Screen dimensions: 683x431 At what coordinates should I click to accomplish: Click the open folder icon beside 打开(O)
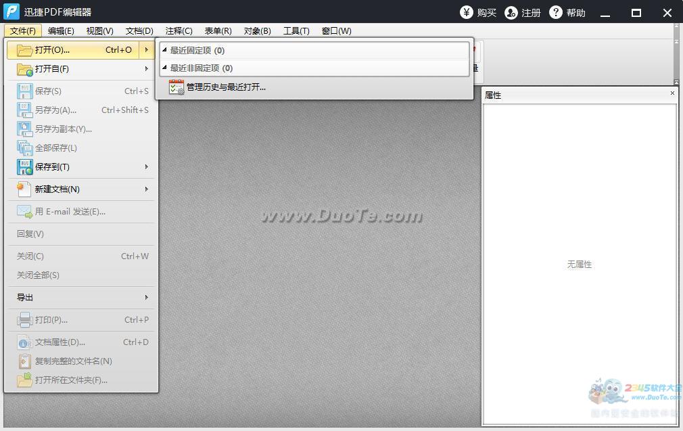pyautogui.click(x=24, y=50)
